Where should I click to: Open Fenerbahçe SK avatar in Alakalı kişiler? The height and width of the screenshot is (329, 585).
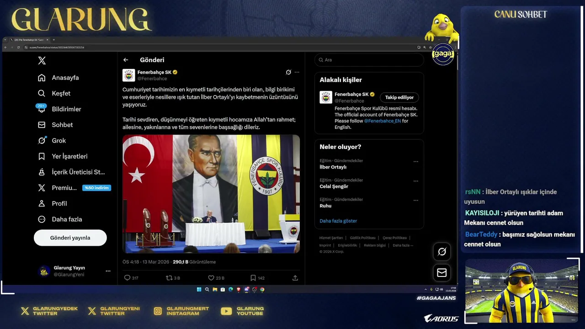tap(326, 97)
